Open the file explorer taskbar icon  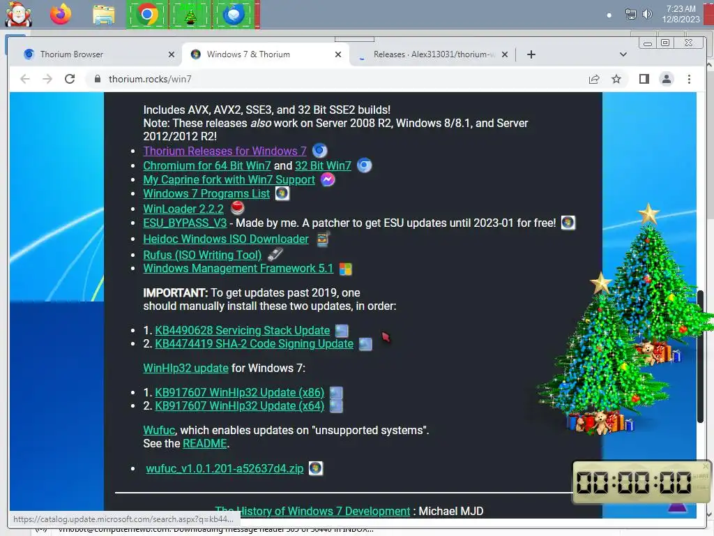tap(104, 15)
